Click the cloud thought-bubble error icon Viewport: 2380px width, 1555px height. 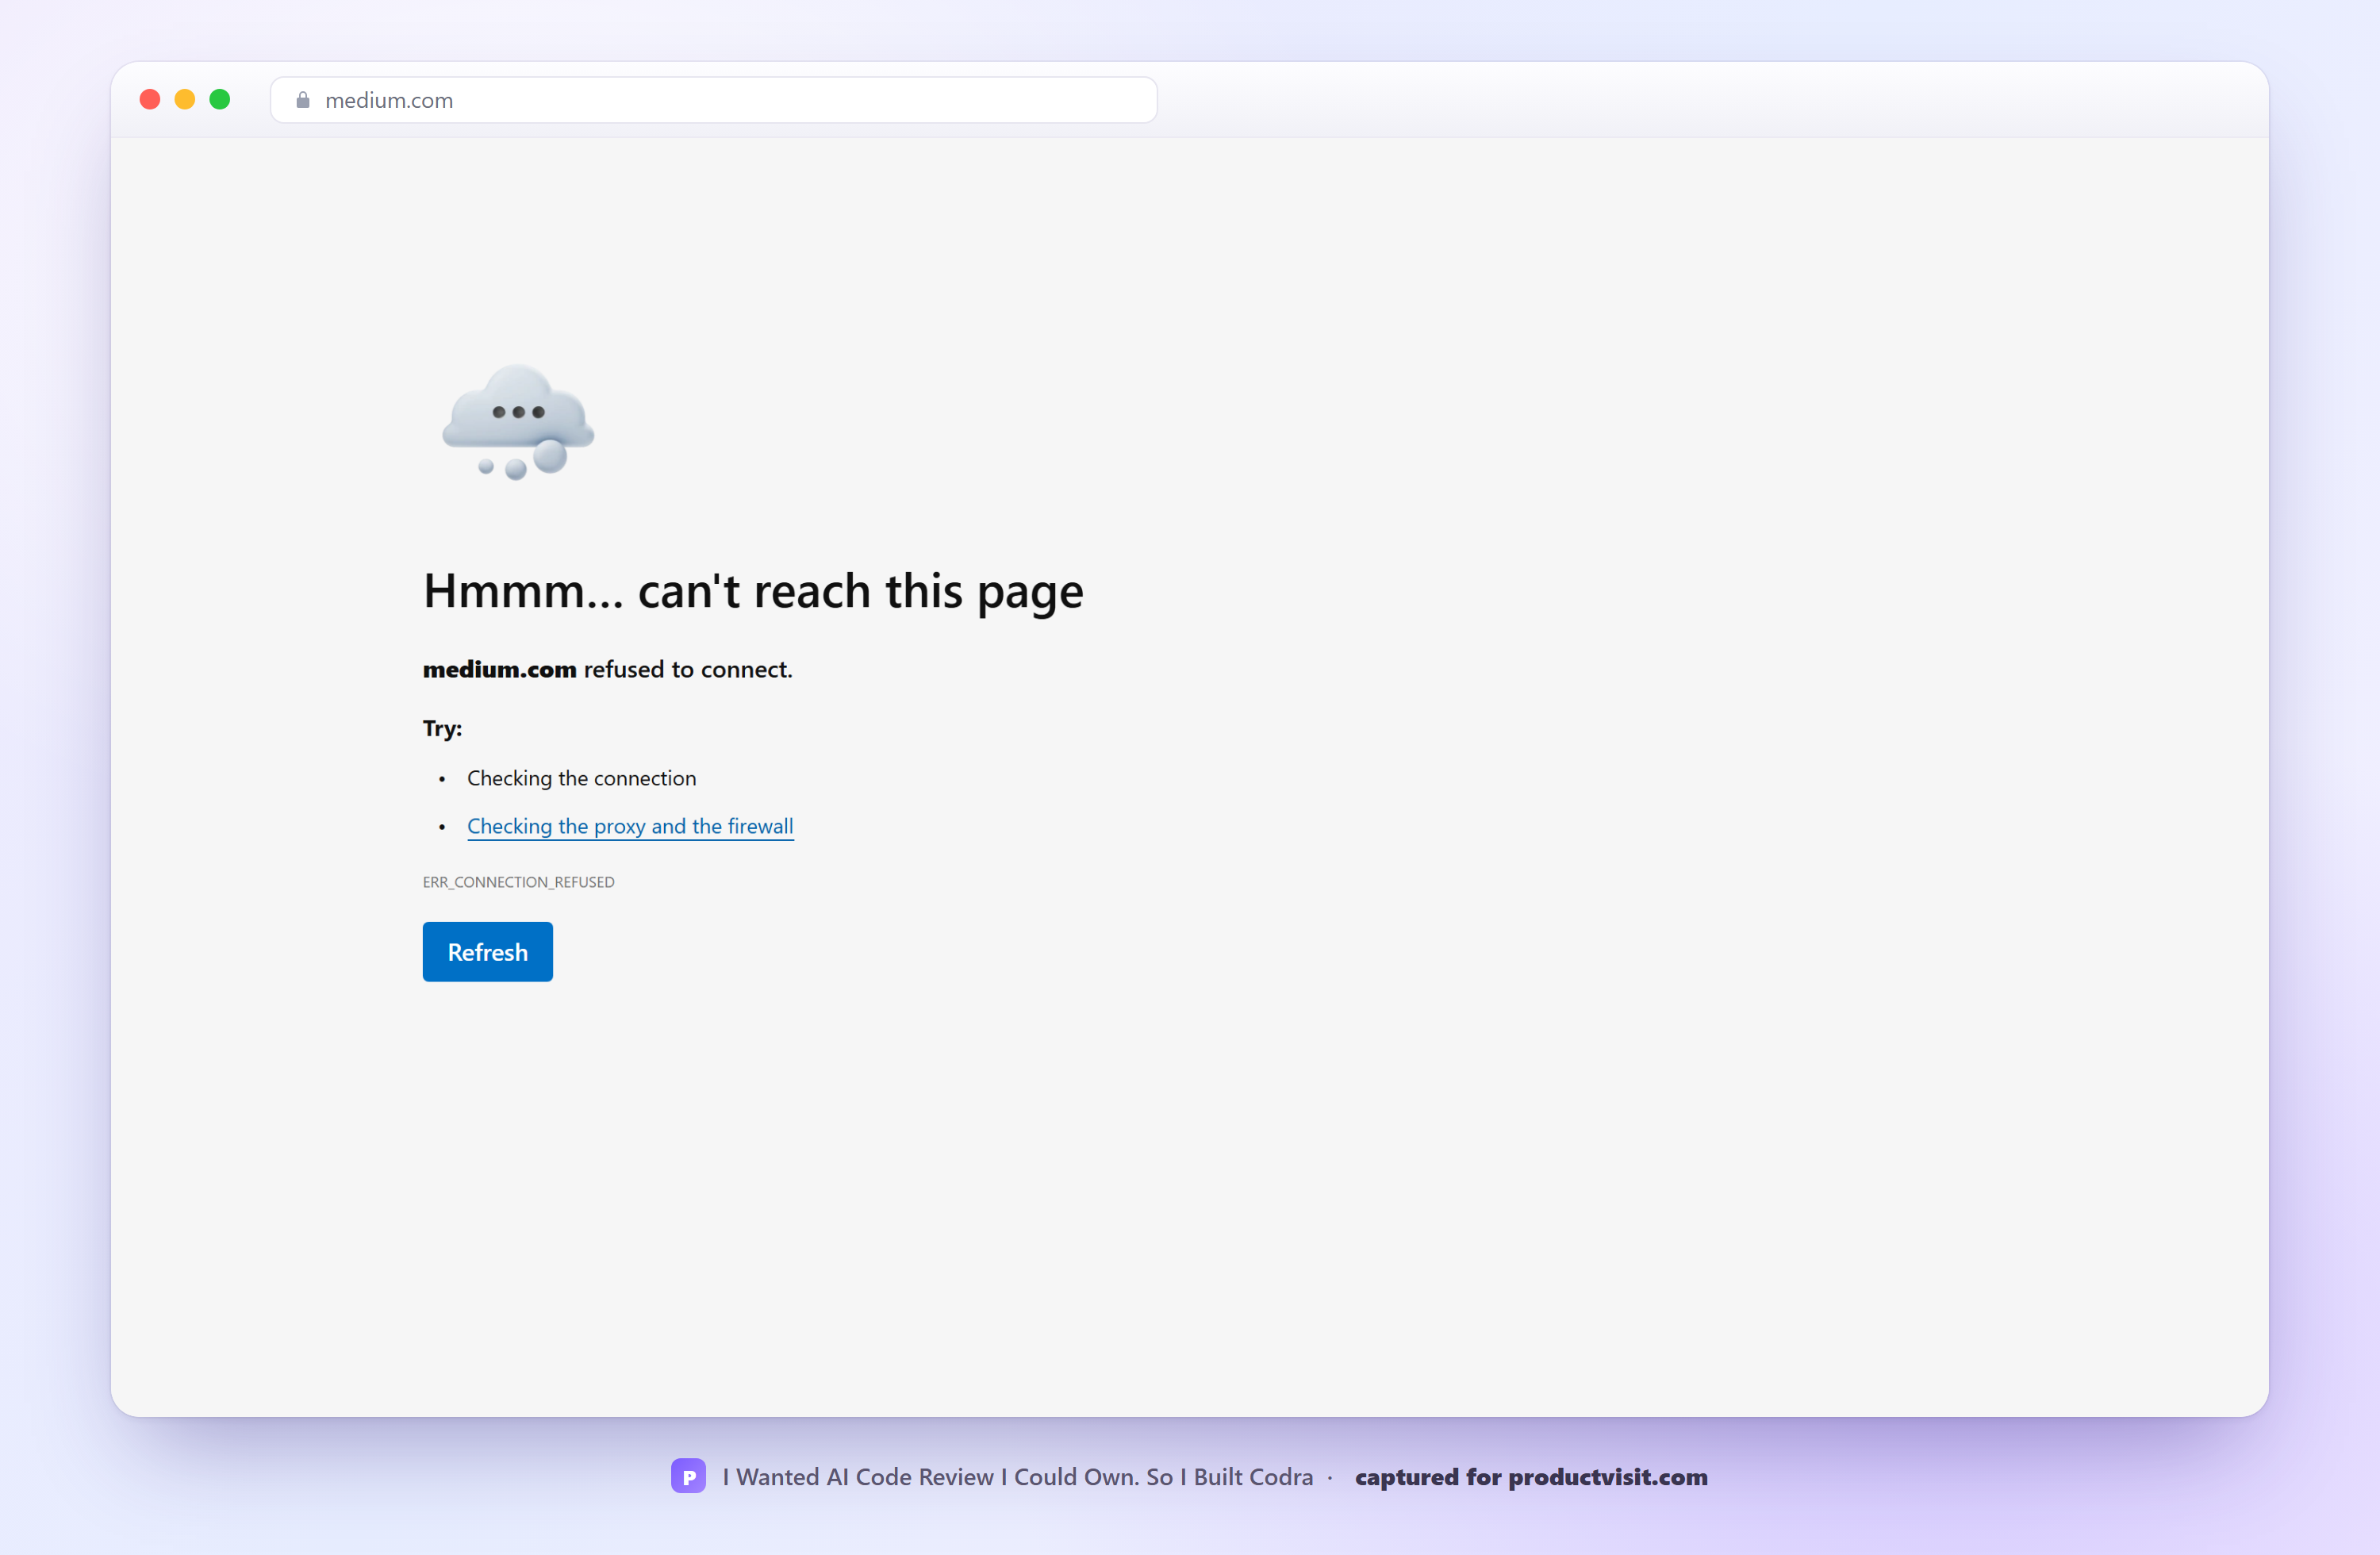[x=518, y=422]
